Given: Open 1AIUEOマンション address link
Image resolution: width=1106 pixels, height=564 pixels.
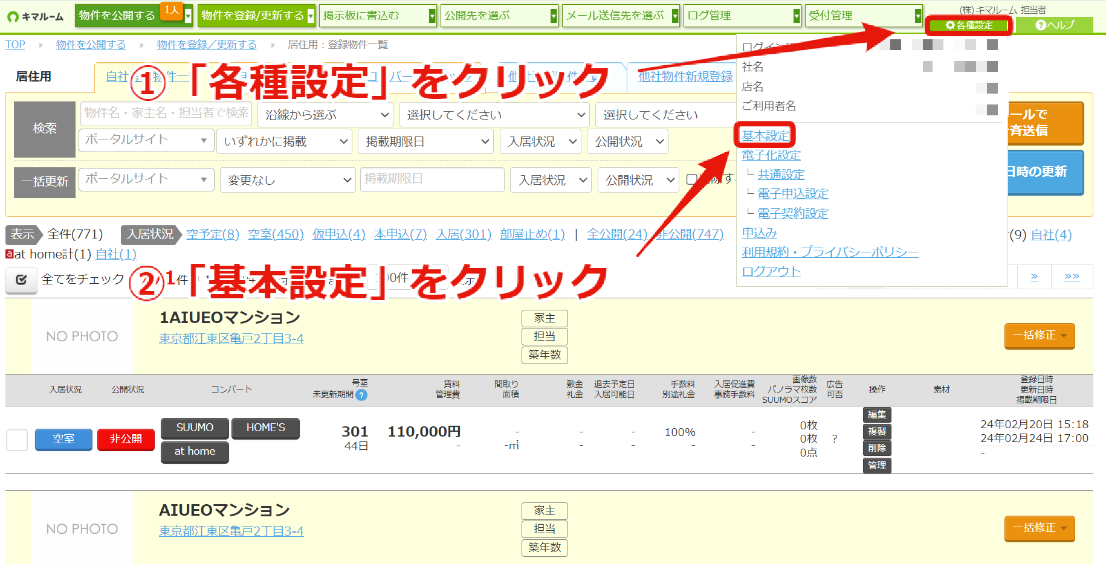Looking at the screenshot, I should click(x=231, y=339).
